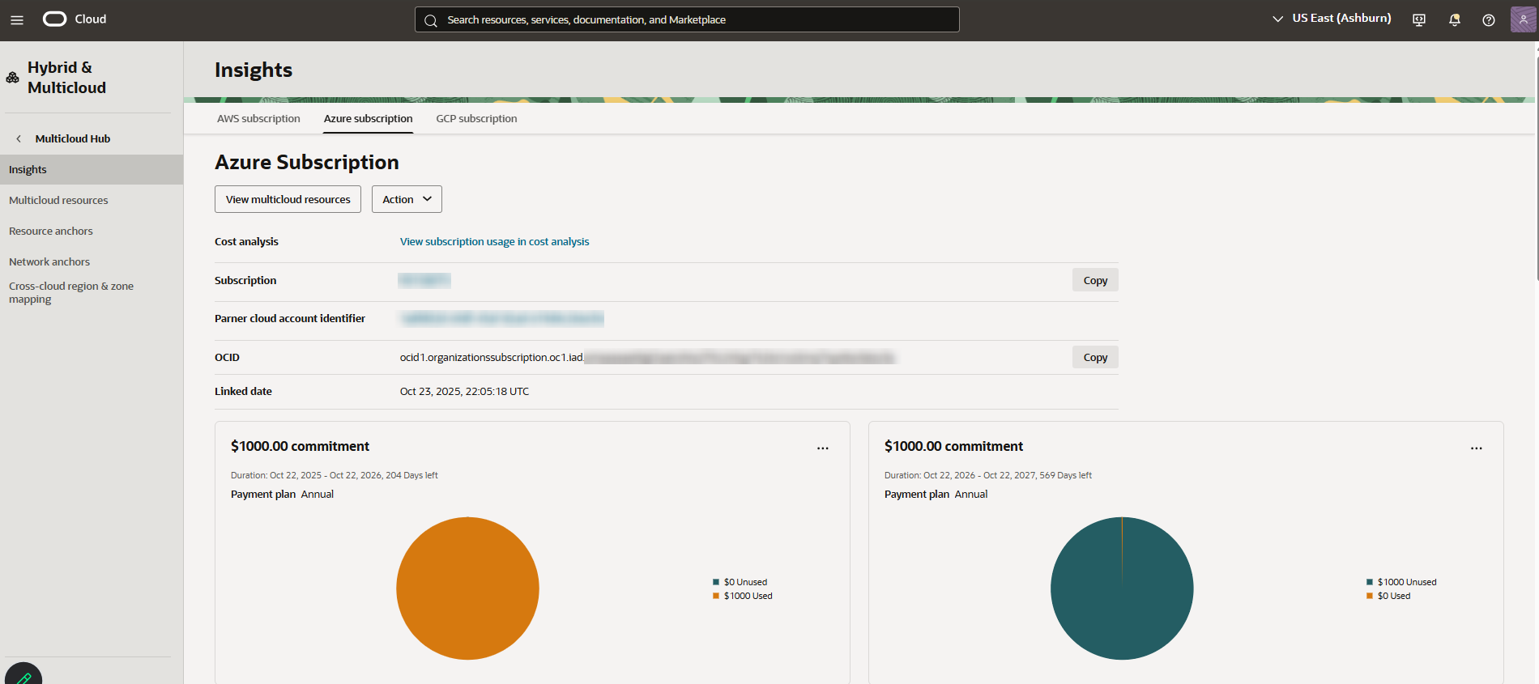The width and height of the screenshot is (1539, 684).
Task: Select Insights in the sidebar
Action: coord(92,170)
